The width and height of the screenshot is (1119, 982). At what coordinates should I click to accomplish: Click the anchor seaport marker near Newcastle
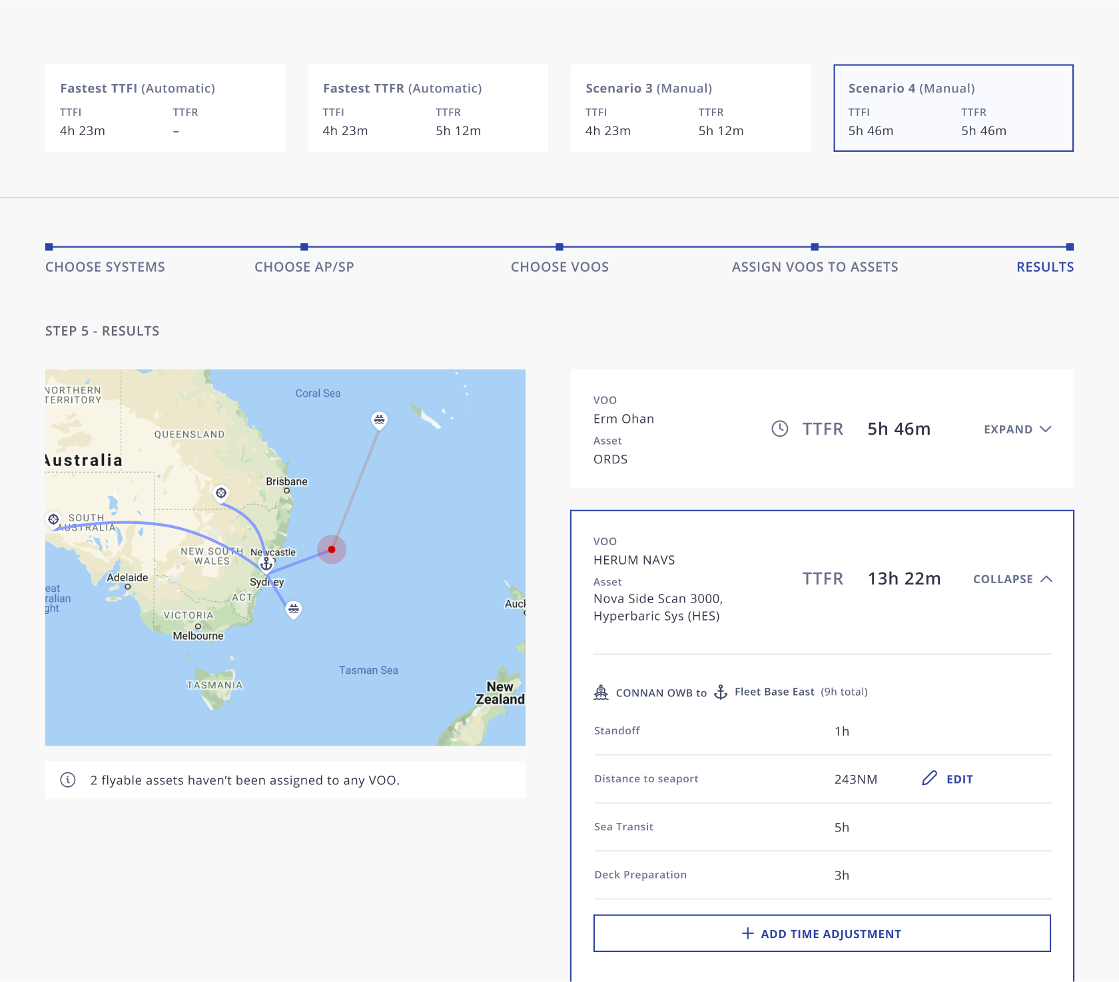pos(266,563)
